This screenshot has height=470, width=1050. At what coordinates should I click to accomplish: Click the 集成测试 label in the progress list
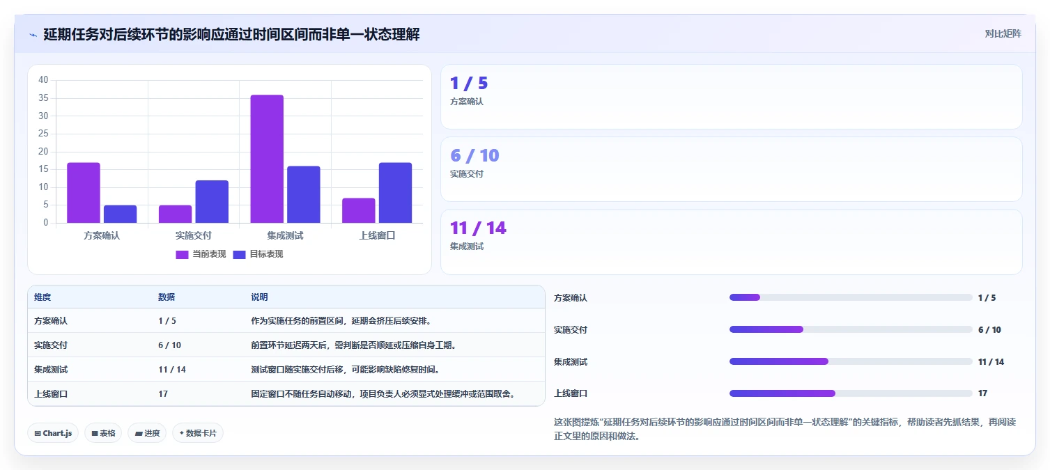coord(571,362)
